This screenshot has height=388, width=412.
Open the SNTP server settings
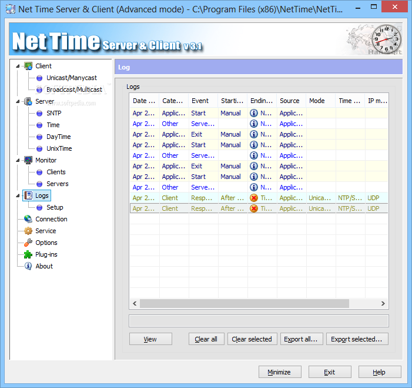click(54, 113)
